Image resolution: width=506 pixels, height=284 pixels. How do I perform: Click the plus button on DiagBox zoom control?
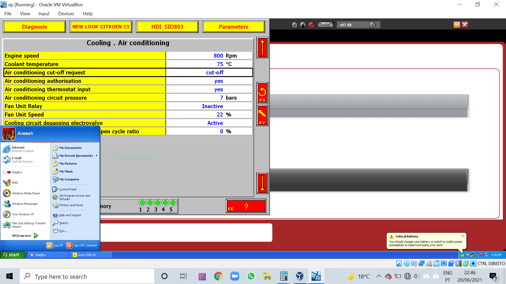[x=331, y=25]
